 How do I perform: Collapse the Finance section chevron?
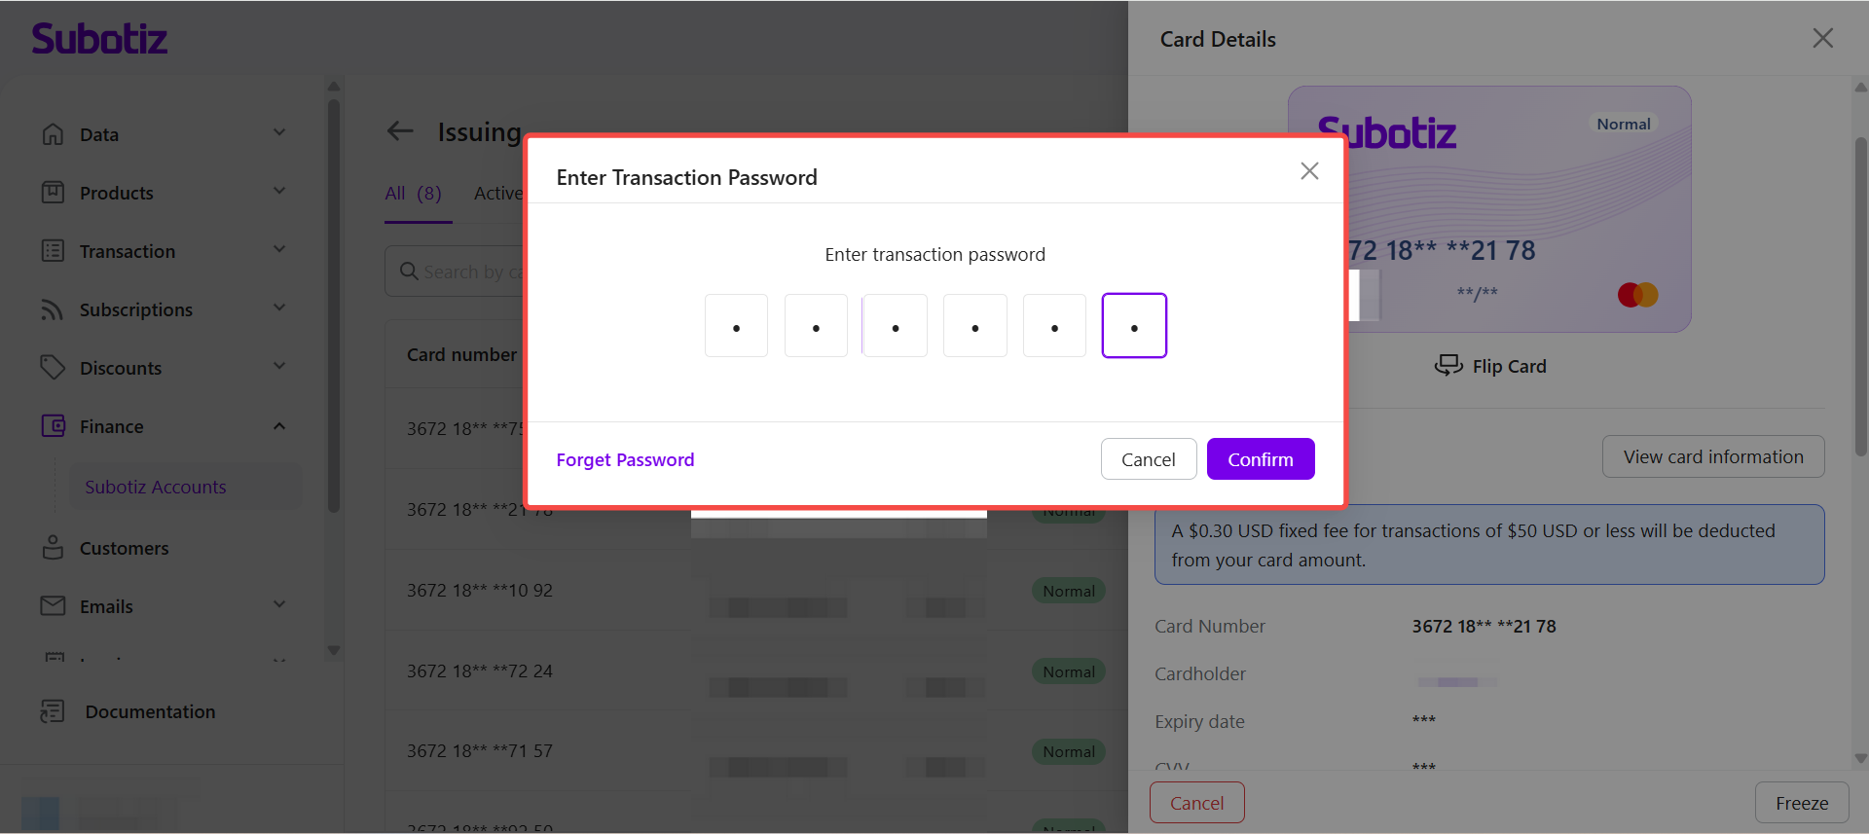click(x=279, y=426)
